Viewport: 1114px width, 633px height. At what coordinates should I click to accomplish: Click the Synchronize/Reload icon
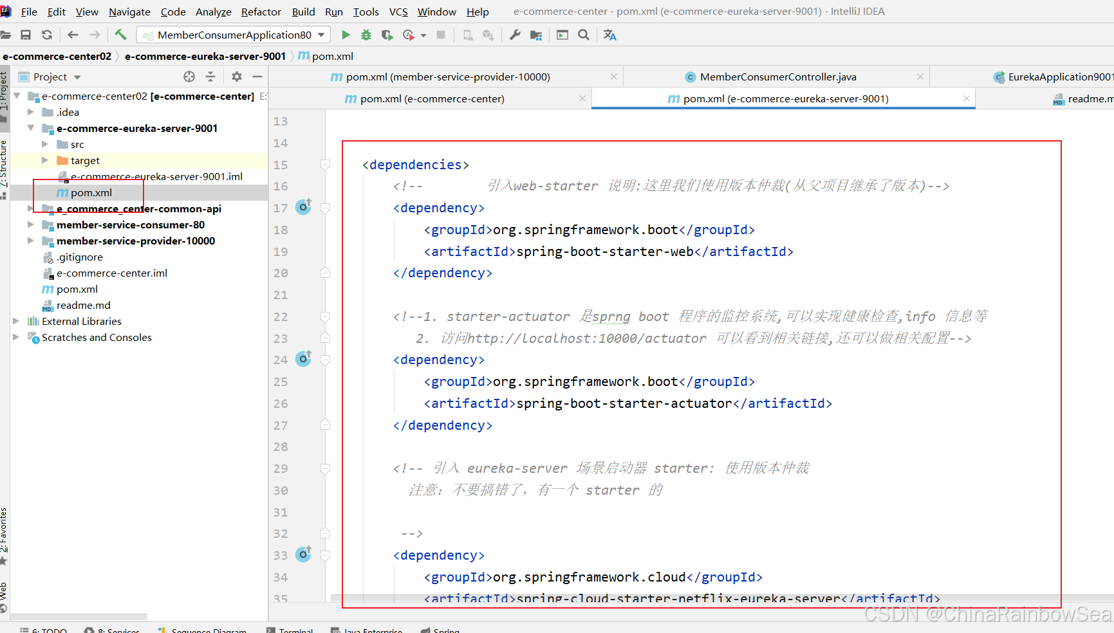[47, 35]
